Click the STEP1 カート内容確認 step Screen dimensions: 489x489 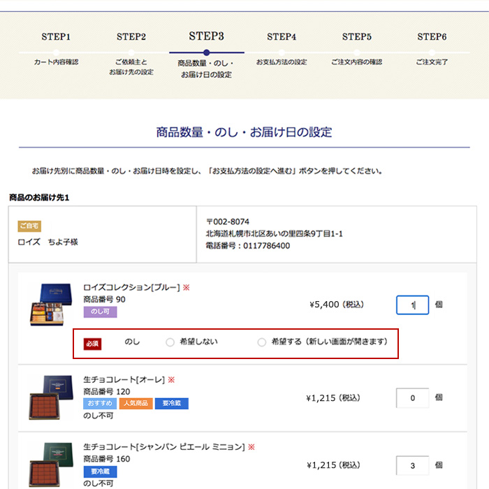pos(56,50)
